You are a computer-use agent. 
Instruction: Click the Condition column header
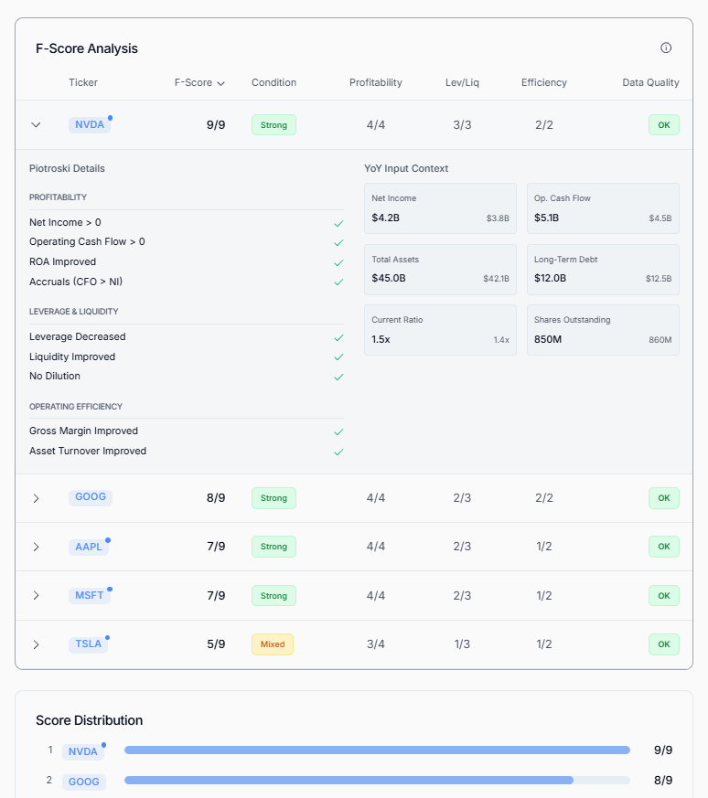[274, 82]
